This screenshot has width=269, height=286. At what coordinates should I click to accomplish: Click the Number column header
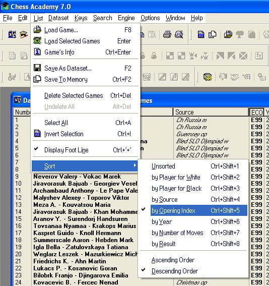[22, 112]
